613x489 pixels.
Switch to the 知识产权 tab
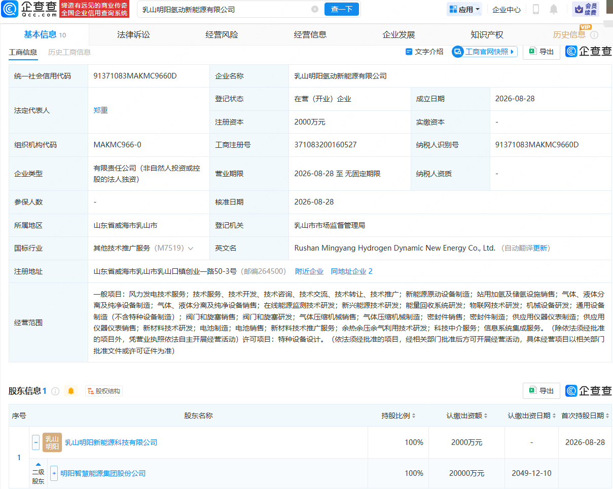click(x=487, y=34)
